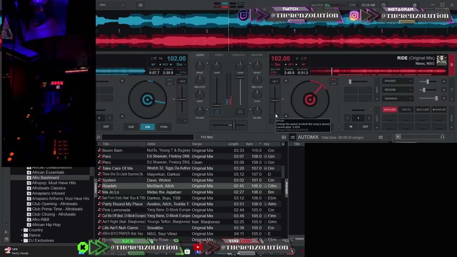Toggle the prelisten headphone icon

(442, 137)
